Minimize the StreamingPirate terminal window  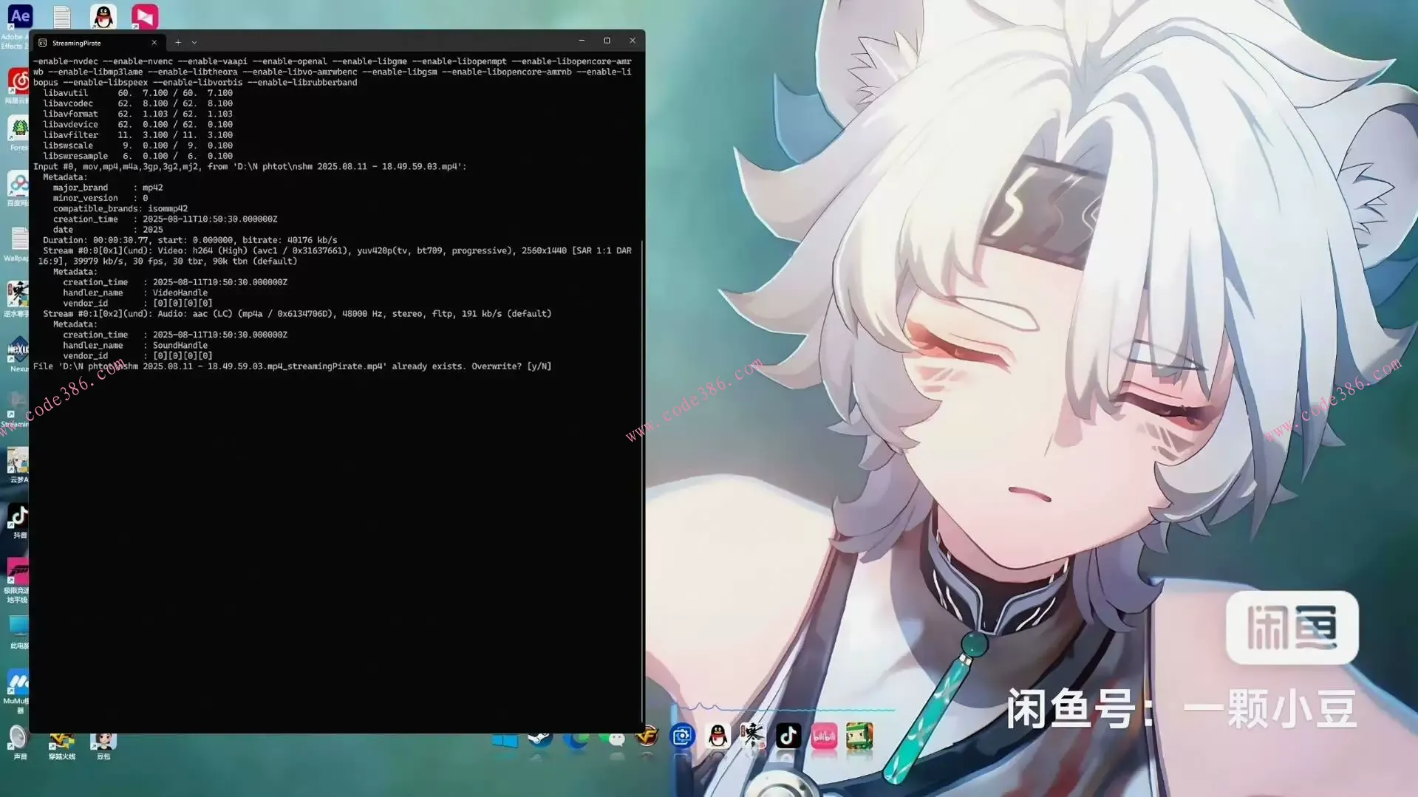click(582, 41)
